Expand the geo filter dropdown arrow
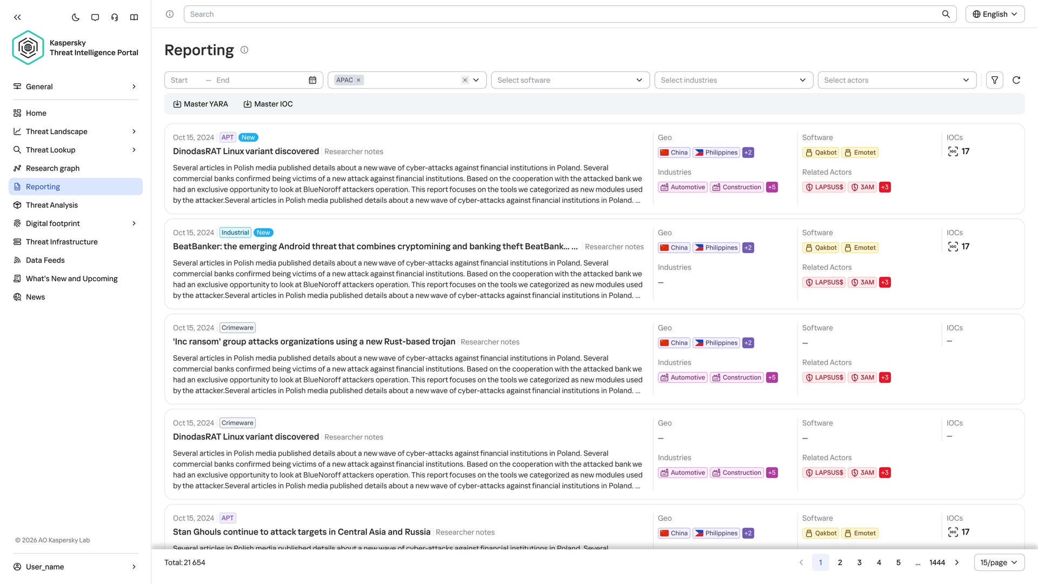Image resolution: width=1038 pixels, height=584 pixels. 476,80
